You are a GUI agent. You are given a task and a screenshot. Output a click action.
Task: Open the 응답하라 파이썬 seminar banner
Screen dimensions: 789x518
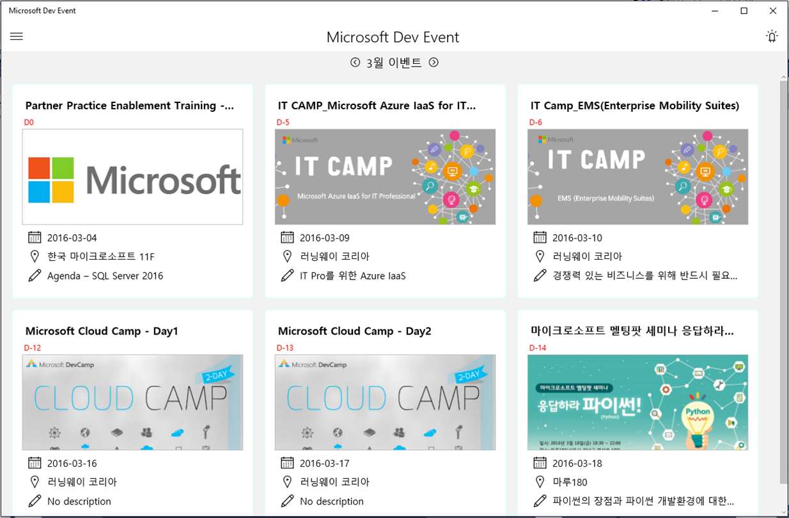click(637, 403)
